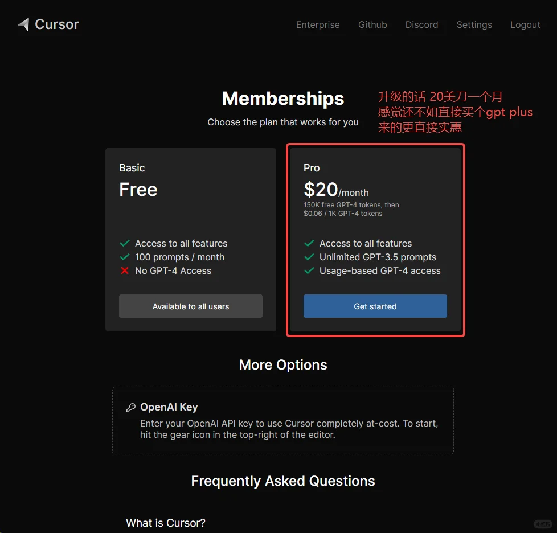Click the checkmark beside Usage-based GPT-4 access
This screenshot has height=533, width=557.
point(309,271)
